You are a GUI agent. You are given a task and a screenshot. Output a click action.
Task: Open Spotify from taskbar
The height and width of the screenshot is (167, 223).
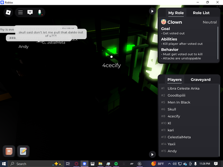click(x=116, y=164)
